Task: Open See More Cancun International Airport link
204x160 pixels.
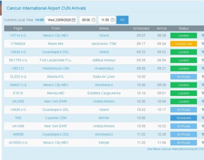Action: 176,149
